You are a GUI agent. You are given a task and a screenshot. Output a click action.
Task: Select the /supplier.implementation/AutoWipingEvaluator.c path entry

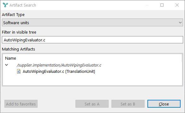click(59, 65)
